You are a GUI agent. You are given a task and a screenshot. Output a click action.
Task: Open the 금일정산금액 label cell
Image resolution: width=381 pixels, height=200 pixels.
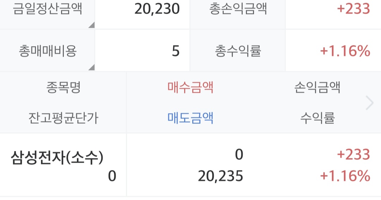tap(47, 10)
